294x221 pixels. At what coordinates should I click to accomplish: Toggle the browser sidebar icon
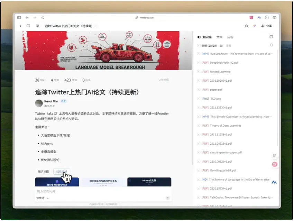click(x=19, y=17)
